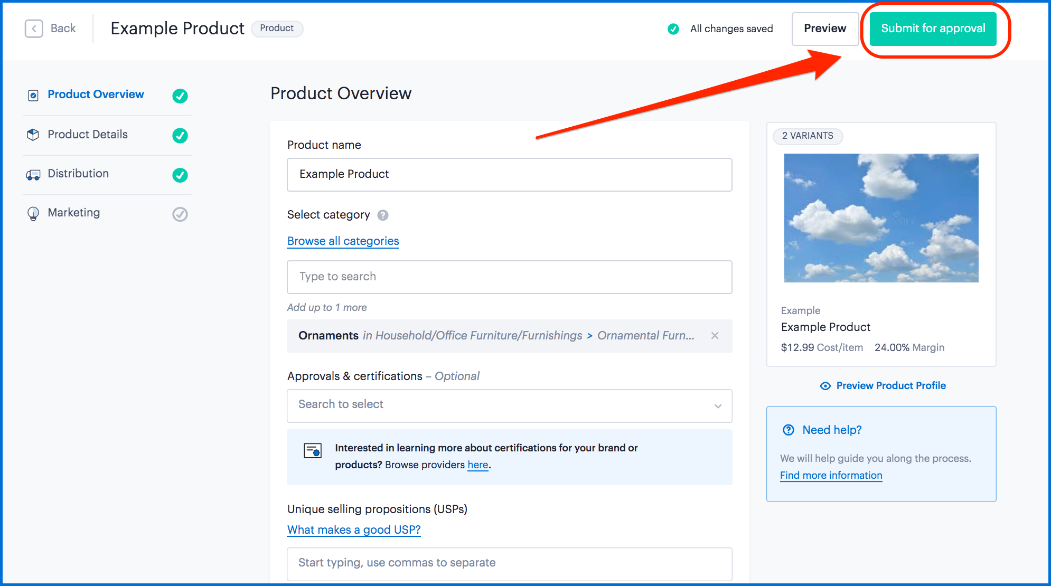Click the certificate icon in info banner
The width and height of the screenshot is (1051, 586).
pyautogui.click(x=313, y=451)
